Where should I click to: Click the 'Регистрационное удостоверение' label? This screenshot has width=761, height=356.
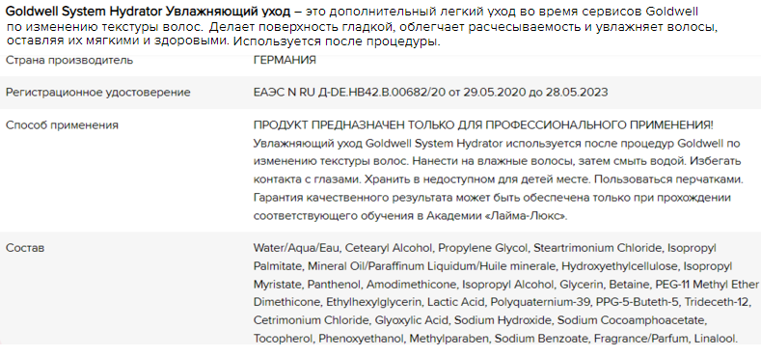coord(98,93)
